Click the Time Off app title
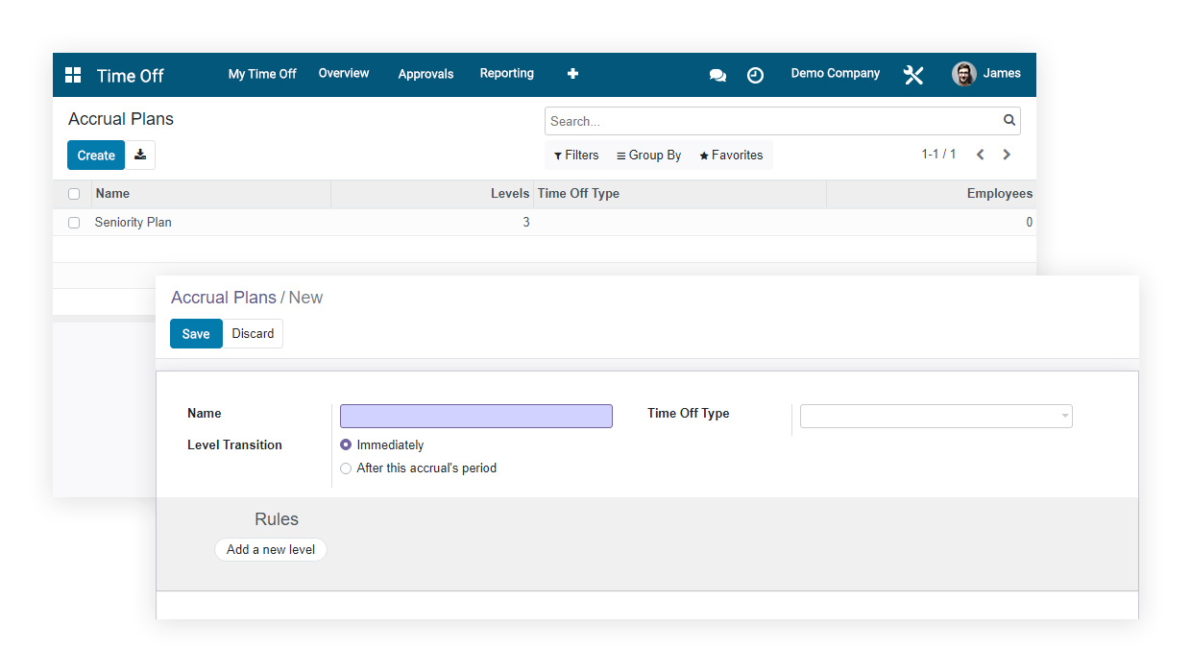Image resolution: width=1191 pixels, height=672 pixels. pyautogui.click(x=131, y=76)
